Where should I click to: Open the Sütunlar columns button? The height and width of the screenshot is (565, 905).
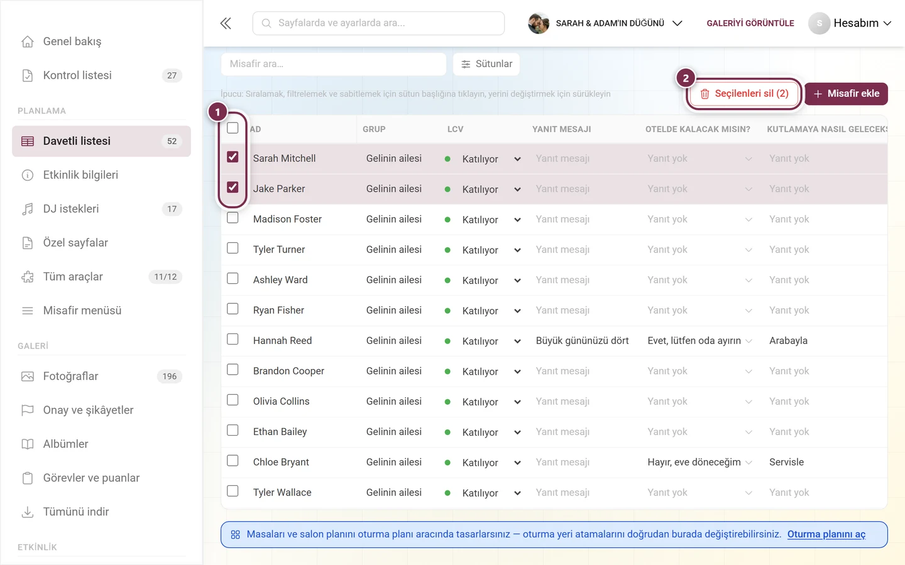click(486, 64)
